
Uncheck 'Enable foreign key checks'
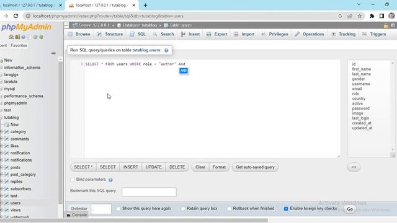coord(286,209)
